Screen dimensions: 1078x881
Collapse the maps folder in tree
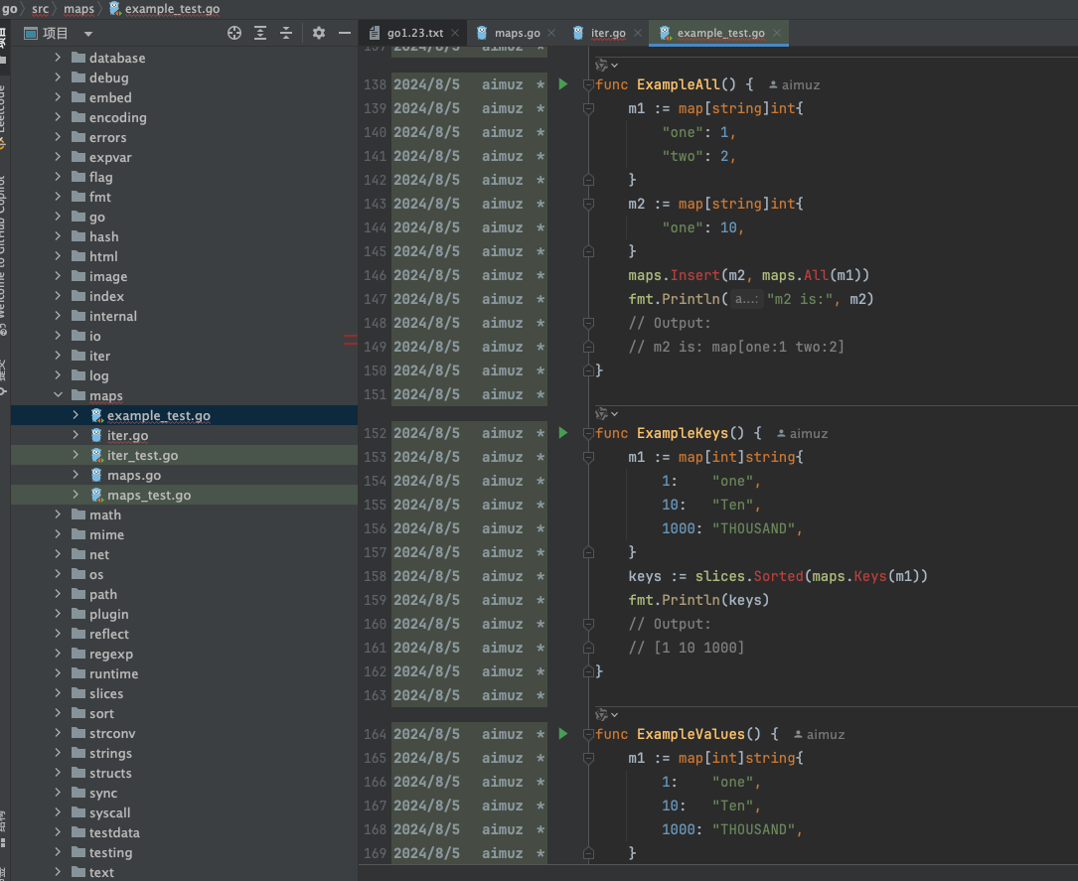click(58, 395)
